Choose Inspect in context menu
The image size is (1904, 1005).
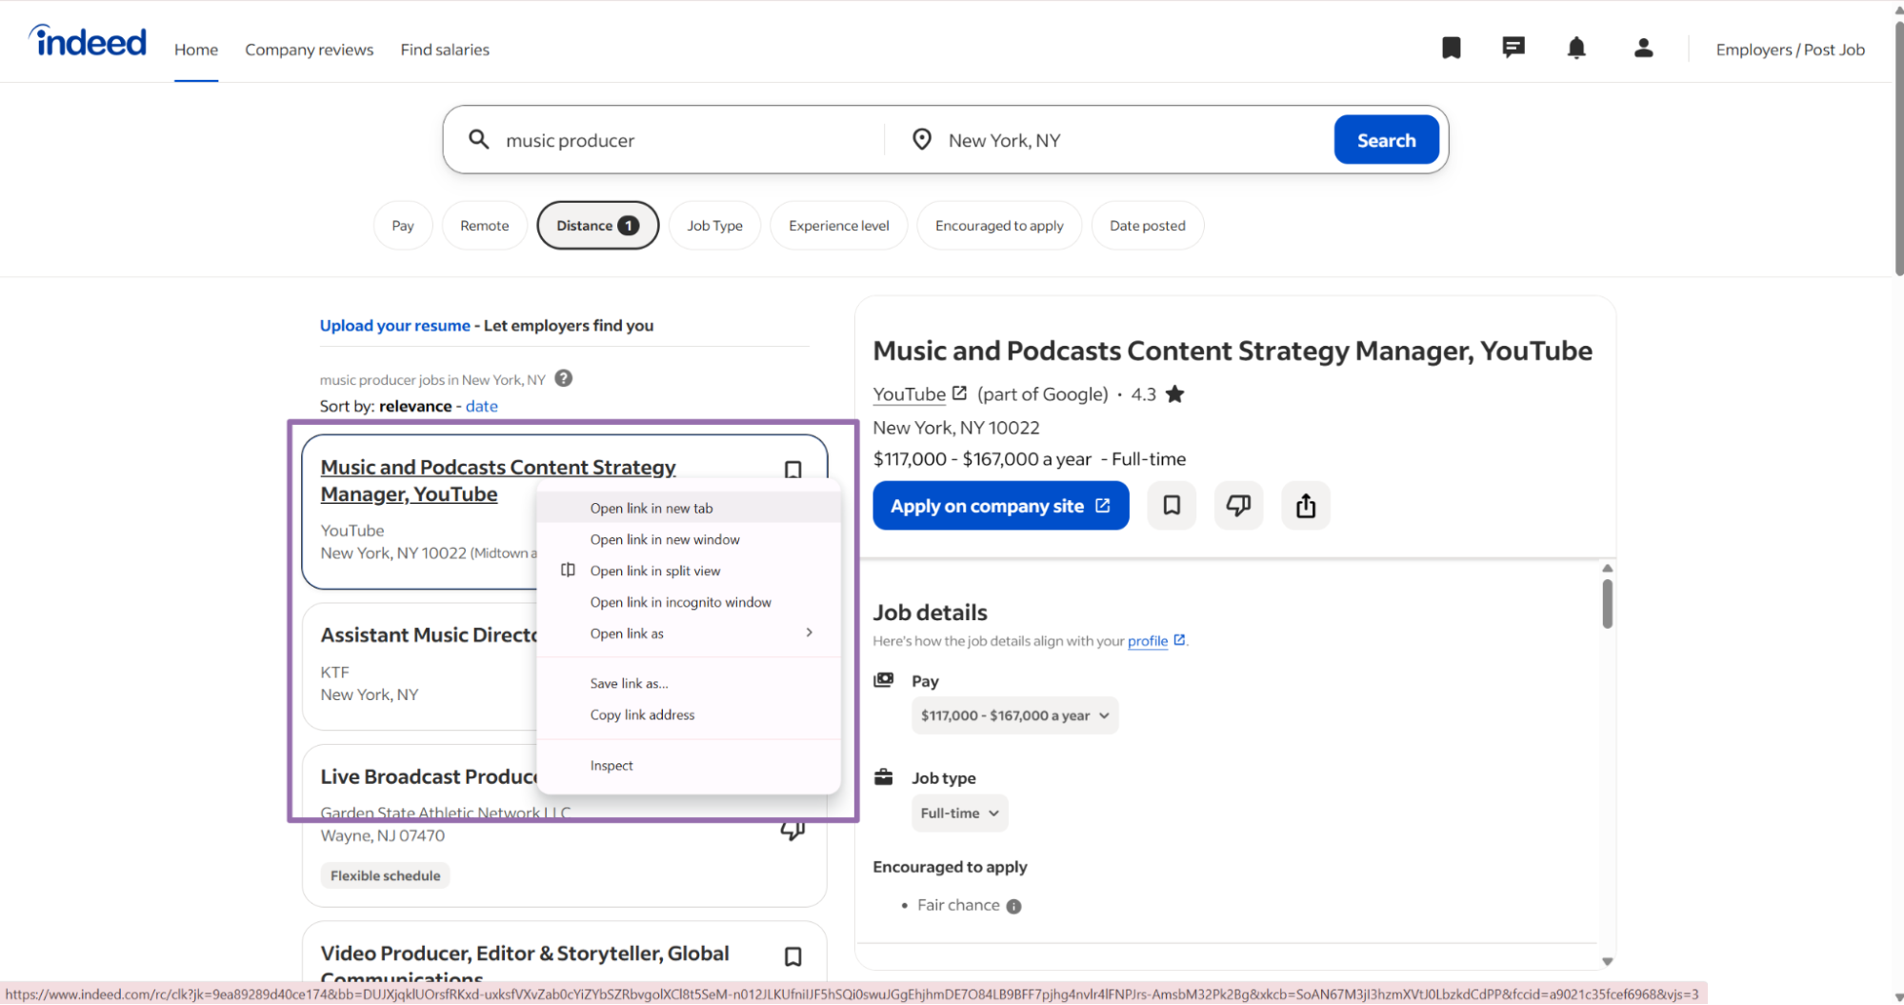(x=689, y=765)
